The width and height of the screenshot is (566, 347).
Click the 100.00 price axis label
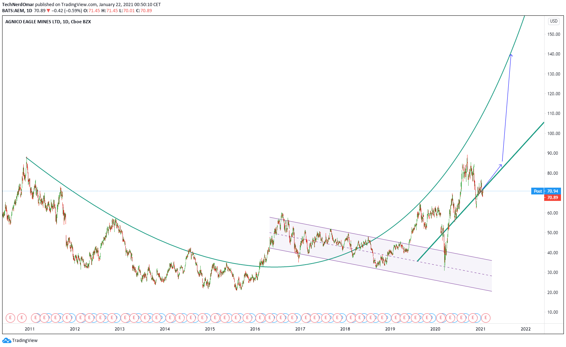[x=553, y=134]
